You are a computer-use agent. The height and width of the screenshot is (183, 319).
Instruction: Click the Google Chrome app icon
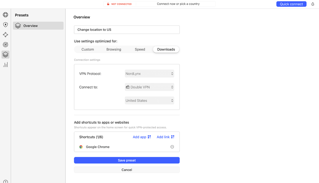click(x=81, y=147)
